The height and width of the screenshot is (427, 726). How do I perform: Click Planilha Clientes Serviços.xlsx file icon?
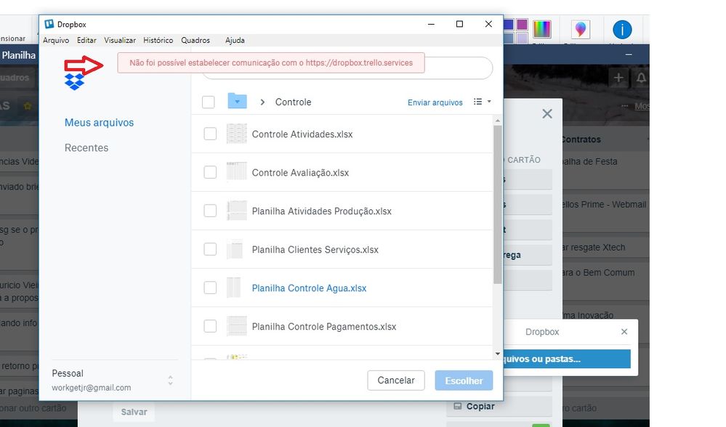point(235,249)
